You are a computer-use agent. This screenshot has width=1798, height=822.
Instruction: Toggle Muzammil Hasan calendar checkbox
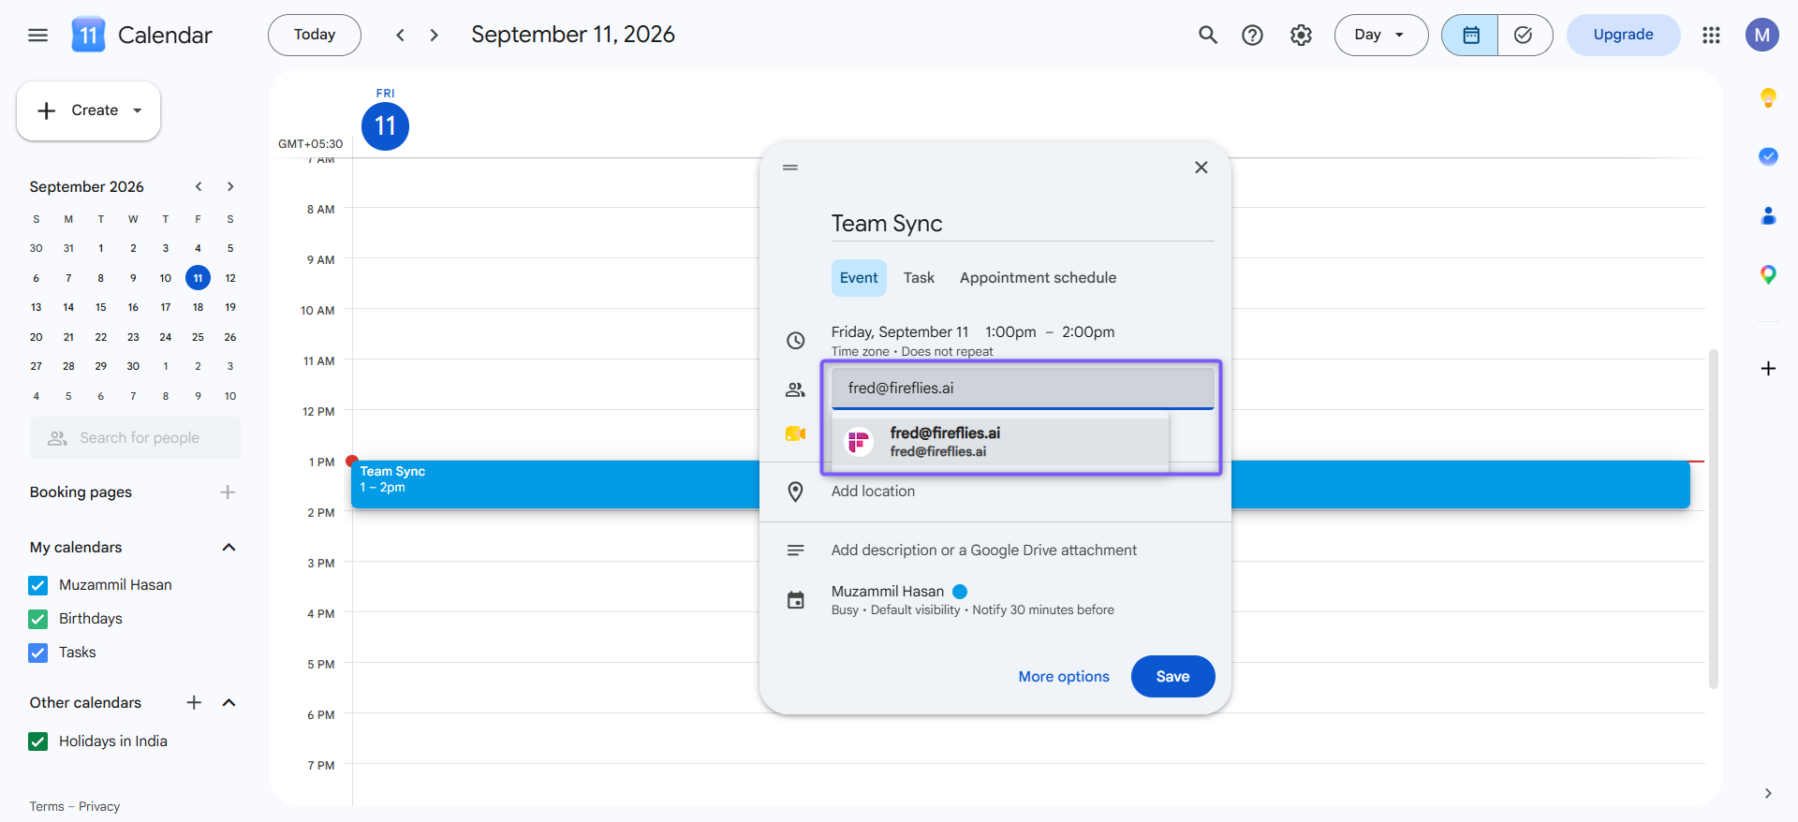(38, 585)
